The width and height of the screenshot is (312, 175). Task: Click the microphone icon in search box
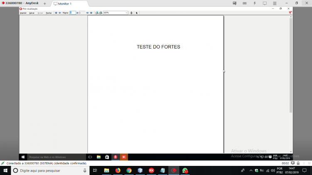85,170
